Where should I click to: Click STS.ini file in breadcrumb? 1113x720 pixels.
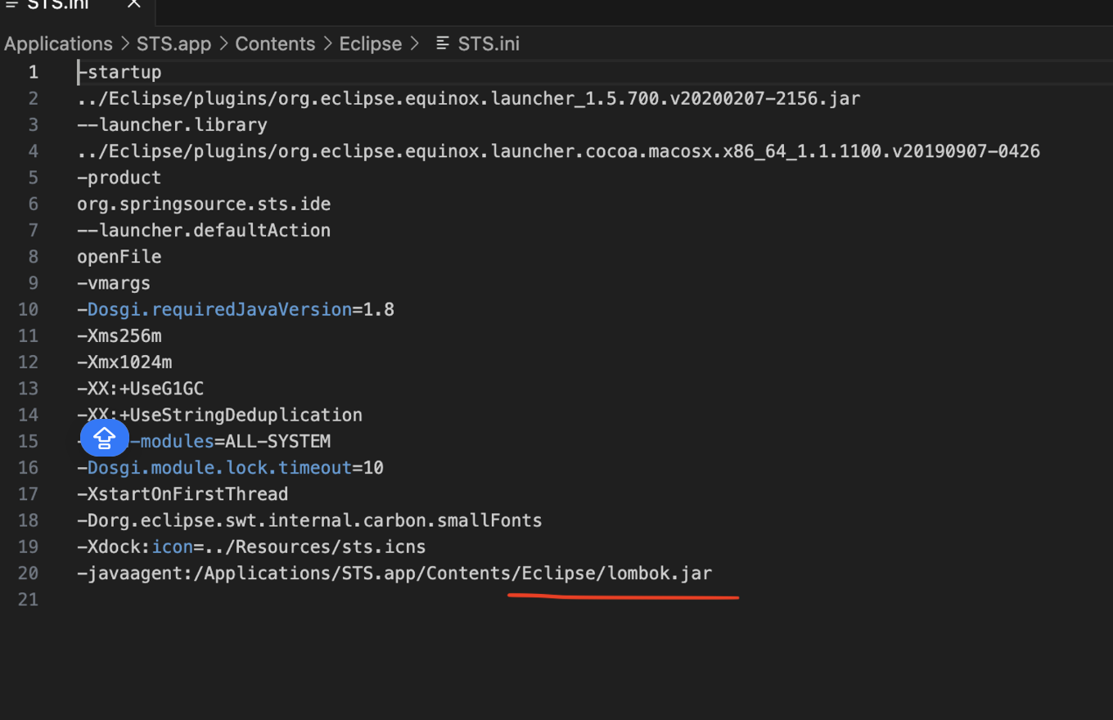[489, 43]
